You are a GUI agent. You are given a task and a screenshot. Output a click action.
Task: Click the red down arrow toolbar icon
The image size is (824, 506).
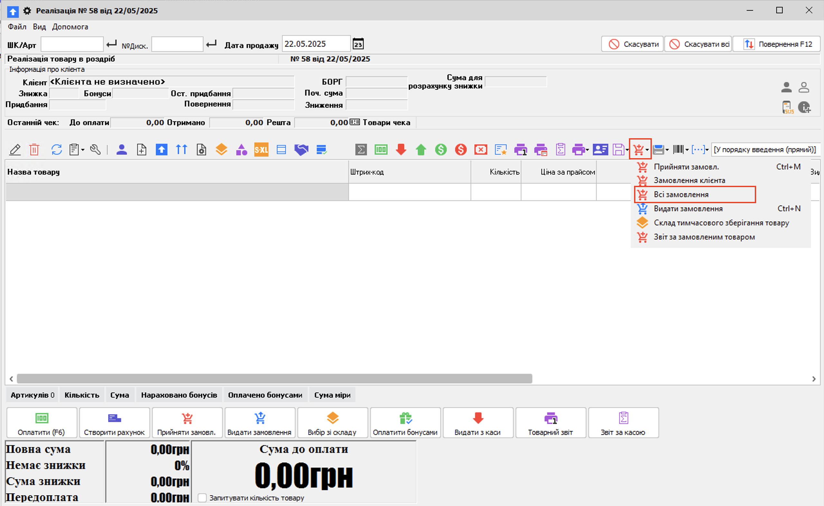(401, 149)
